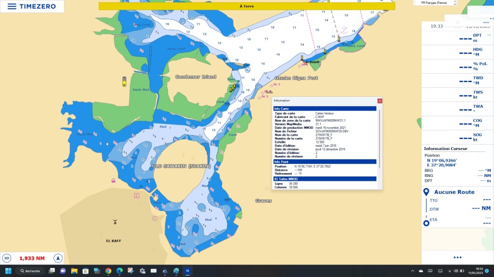Click the route destination pin icon
This screenshot has height=277, width=494.
click(426, 192)
